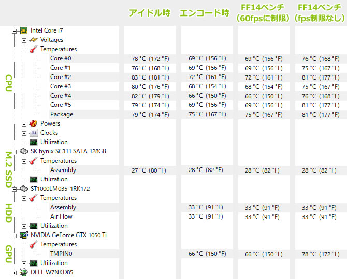This screenshot has width=347, height=279.
Task: Click the FF14ベンチ 60fpsに制限 header
Action: (263, 13)
